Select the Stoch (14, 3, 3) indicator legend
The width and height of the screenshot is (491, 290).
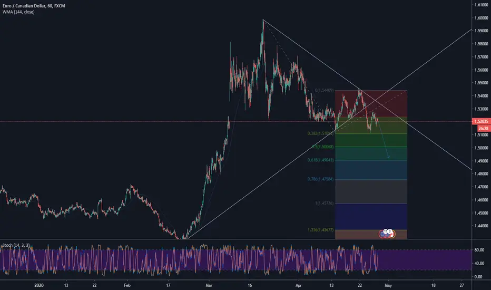[16, 245]
